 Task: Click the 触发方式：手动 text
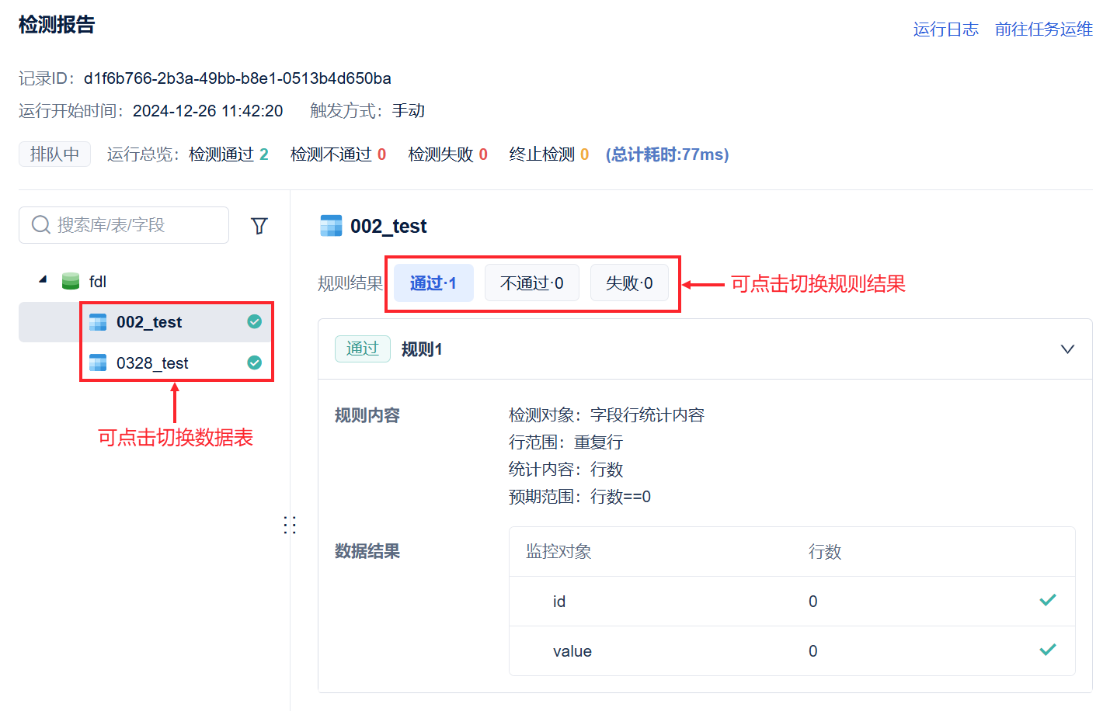pos(367,111)
